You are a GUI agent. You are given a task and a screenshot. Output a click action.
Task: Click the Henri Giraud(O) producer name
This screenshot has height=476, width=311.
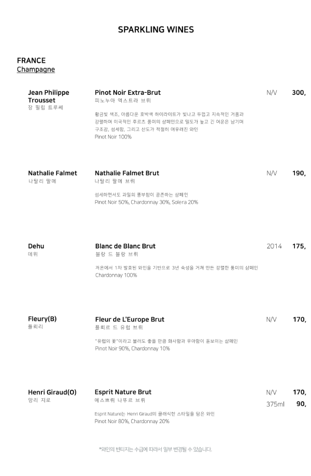coord(52,392)
